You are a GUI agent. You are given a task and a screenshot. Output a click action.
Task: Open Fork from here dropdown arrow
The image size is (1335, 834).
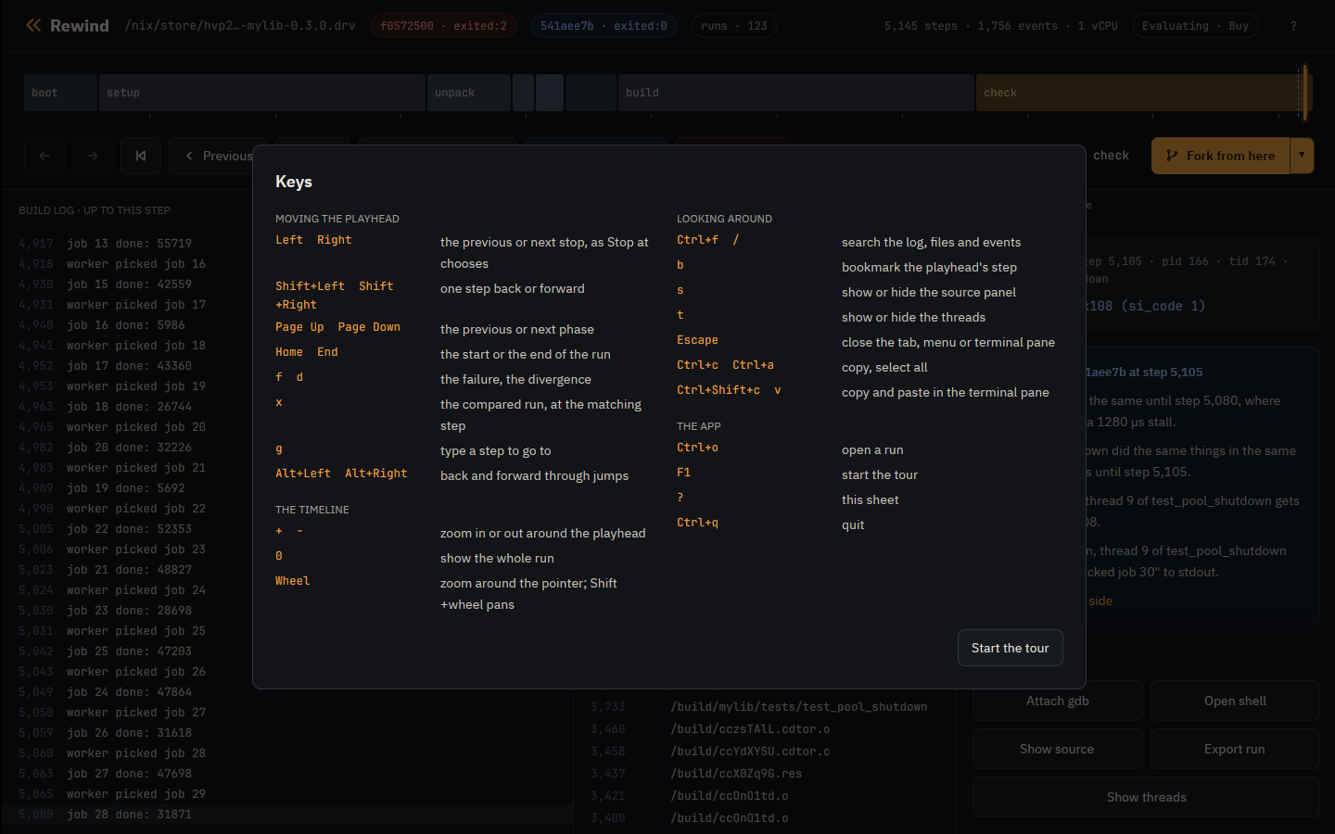coord(1302,156)
